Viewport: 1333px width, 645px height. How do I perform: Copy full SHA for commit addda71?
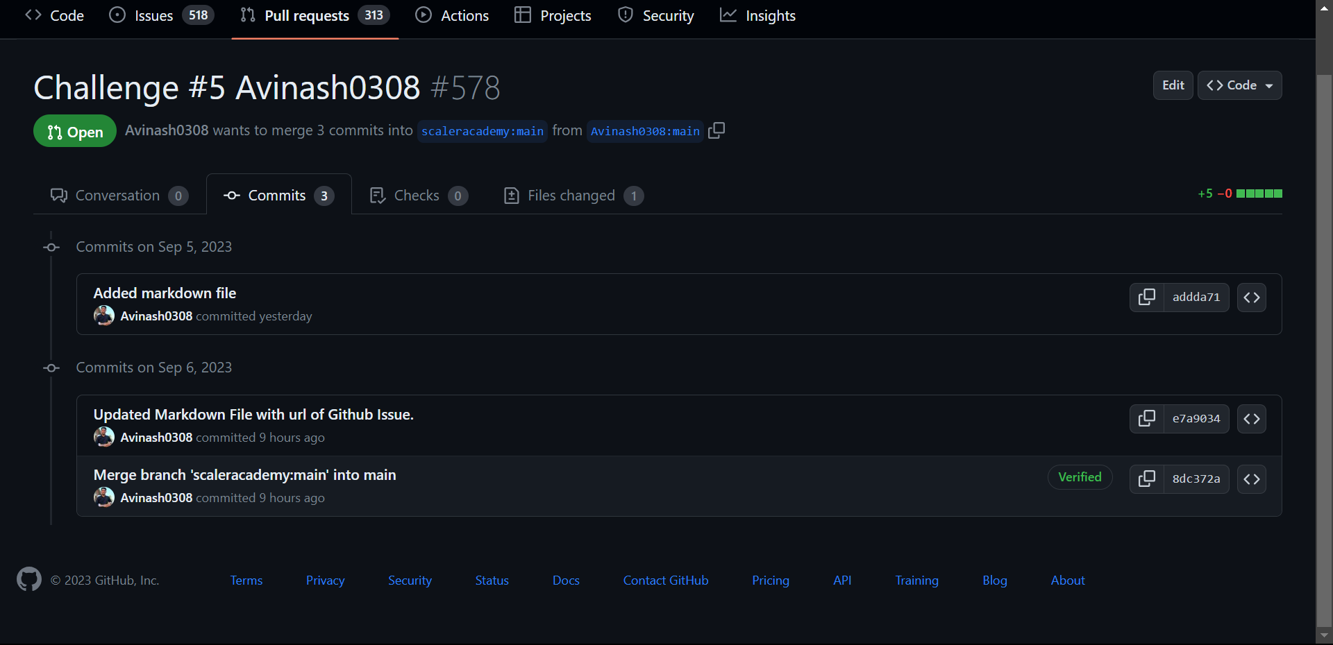1146,298
